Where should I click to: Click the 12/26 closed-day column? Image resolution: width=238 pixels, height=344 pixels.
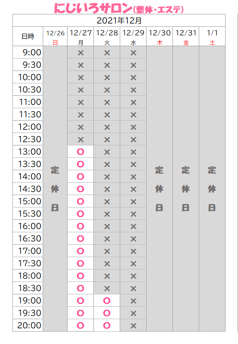point(55,189)
